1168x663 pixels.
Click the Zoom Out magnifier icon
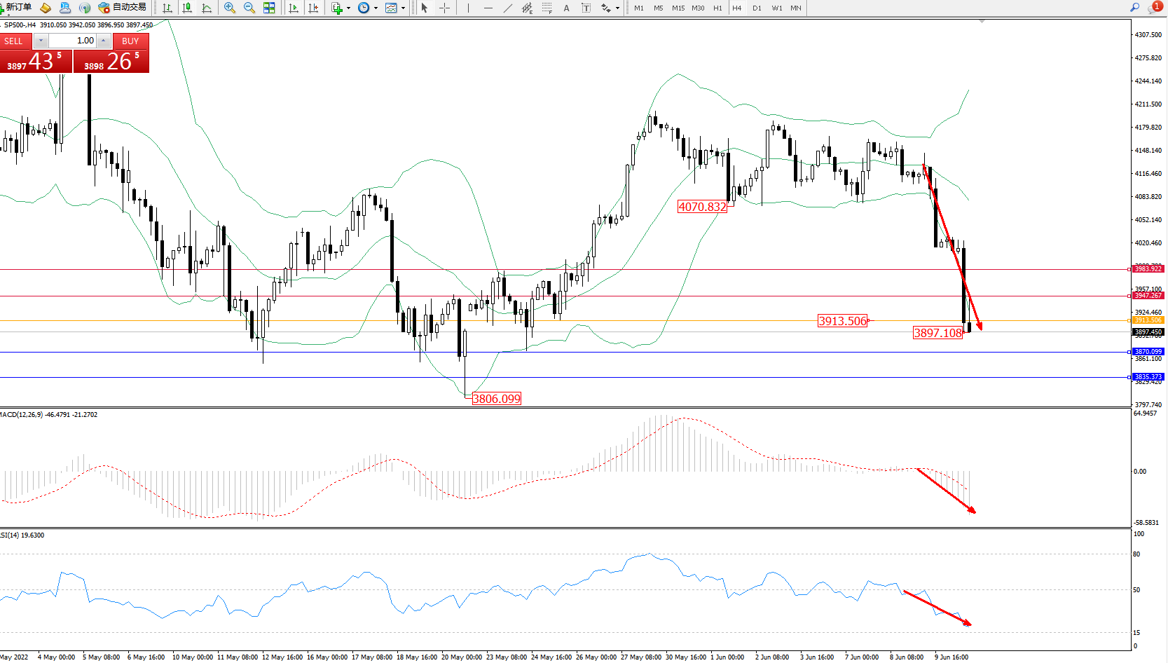click(x=249, y=8)
